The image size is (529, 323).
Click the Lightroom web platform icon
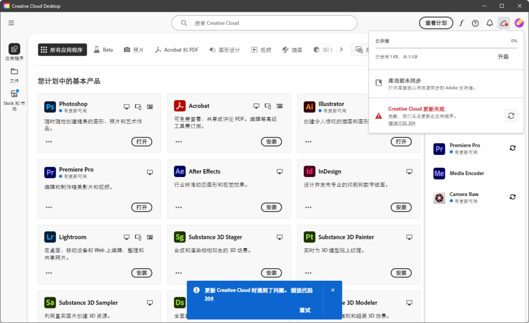tap(150, 237)
